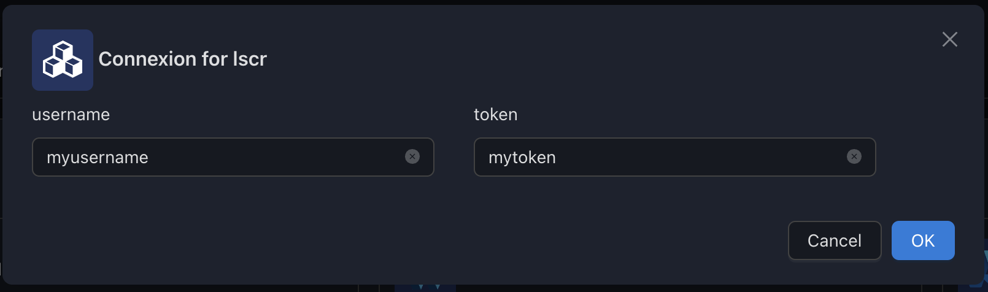Image resolution: width=988 pixels, height=292 pixels.
Task: Close the Connexion for lscr dialog
Action: tap(950, 39)
